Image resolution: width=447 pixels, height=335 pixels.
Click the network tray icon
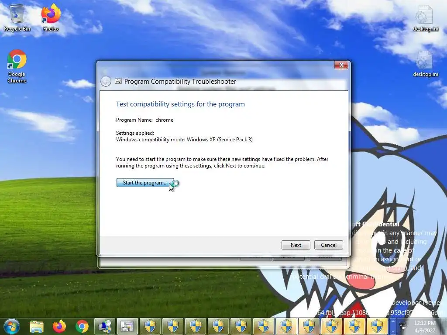pyautogui.click(x=403, y=326)
